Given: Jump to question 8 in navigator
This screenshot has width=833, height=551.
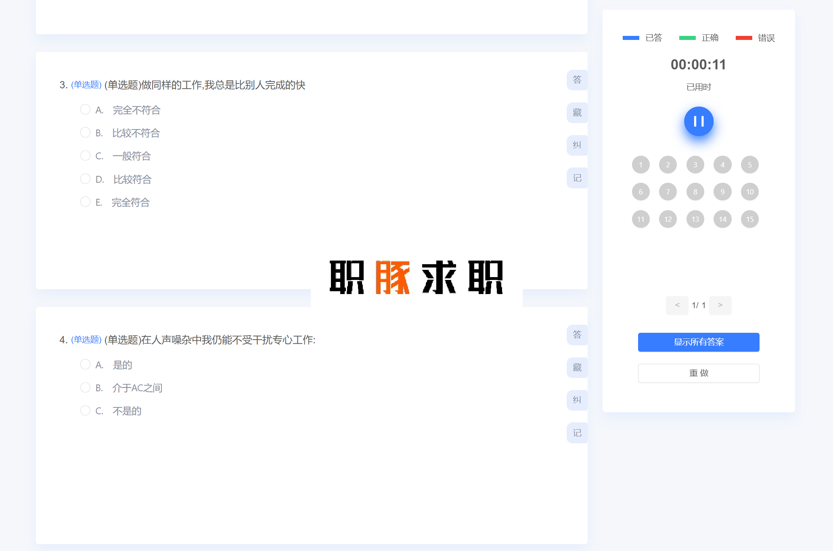Looking at the screenshot, I should click(695, 192).
